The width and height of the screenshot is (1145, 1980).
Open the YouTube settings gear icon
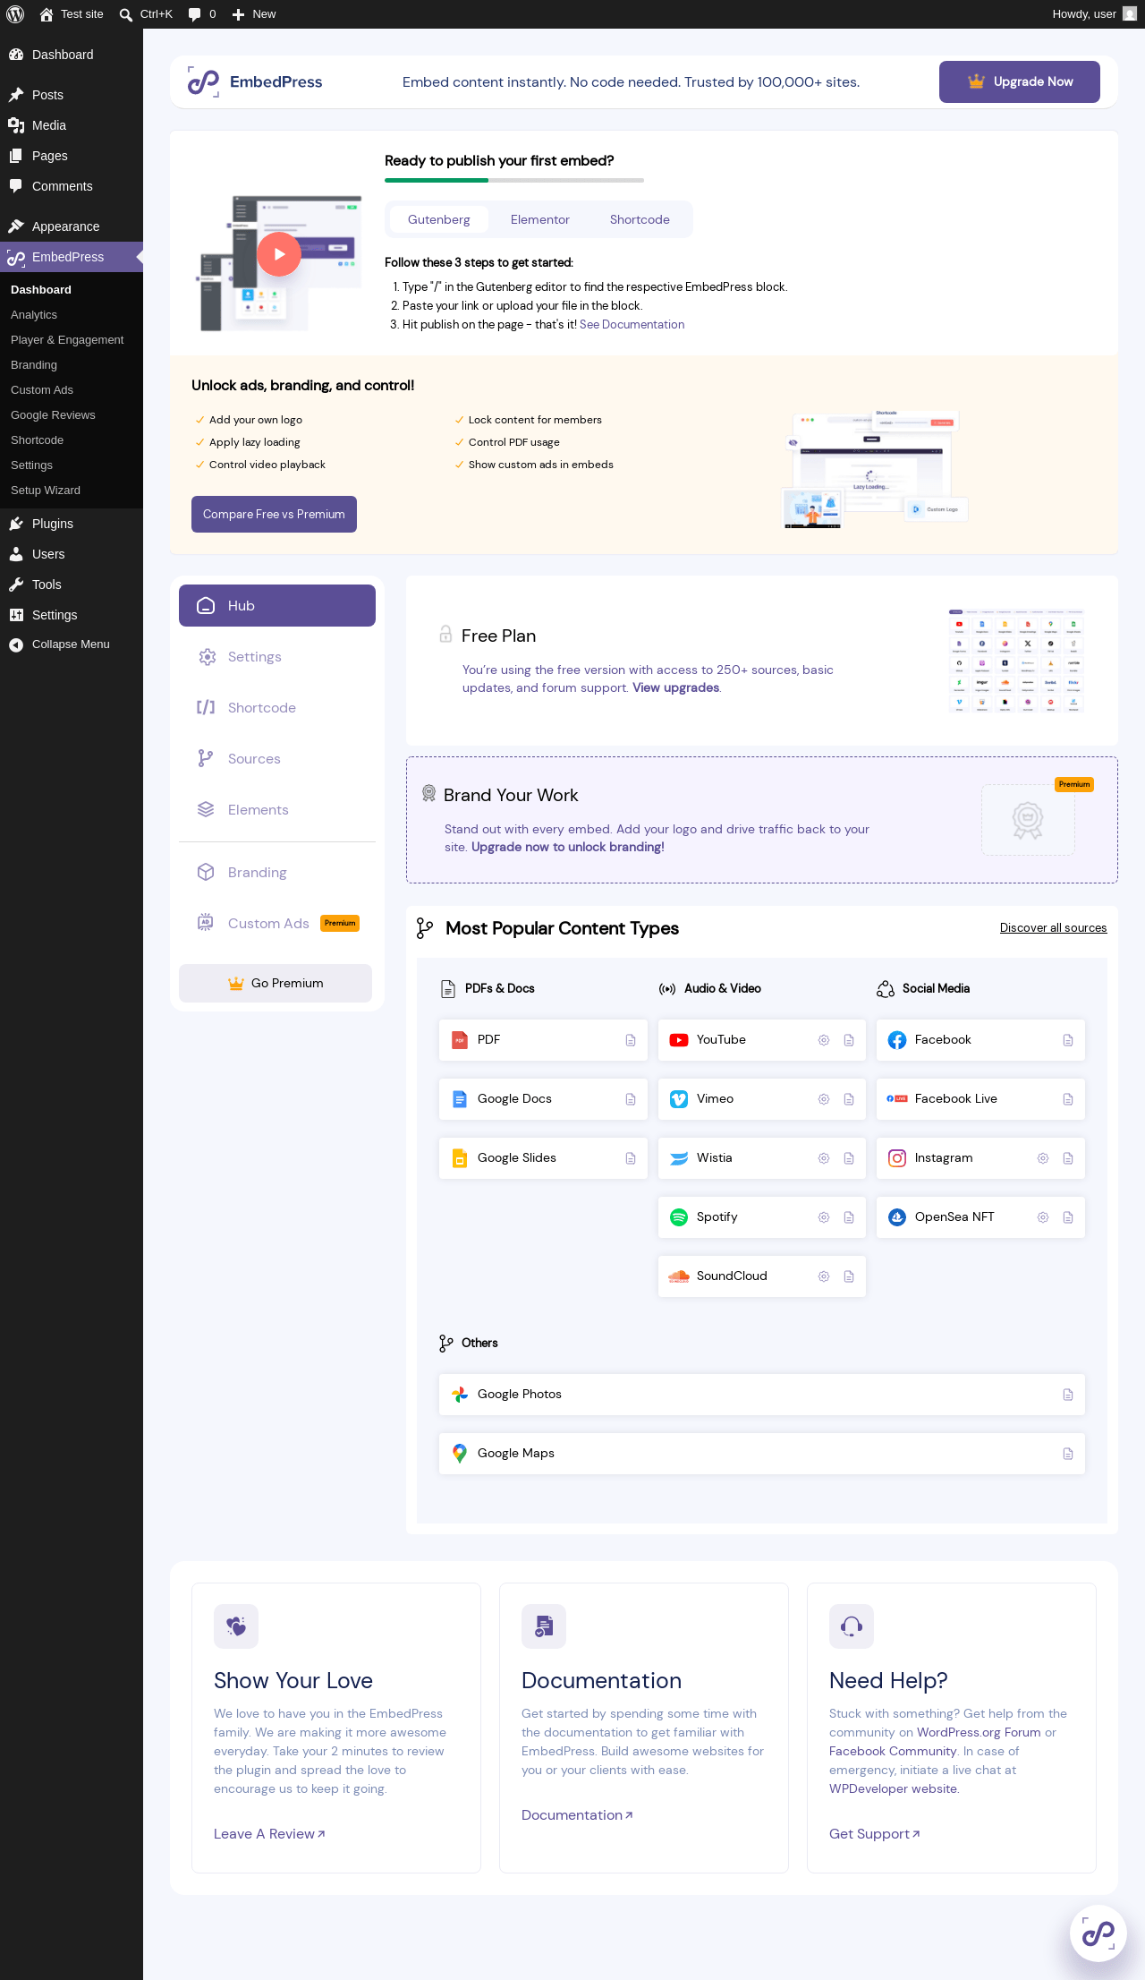824,1040
